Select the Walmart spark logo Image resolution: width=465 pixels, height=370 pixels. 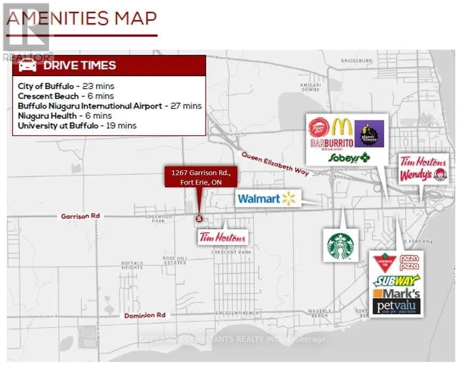pyautogui.click(x=288, y=198)
